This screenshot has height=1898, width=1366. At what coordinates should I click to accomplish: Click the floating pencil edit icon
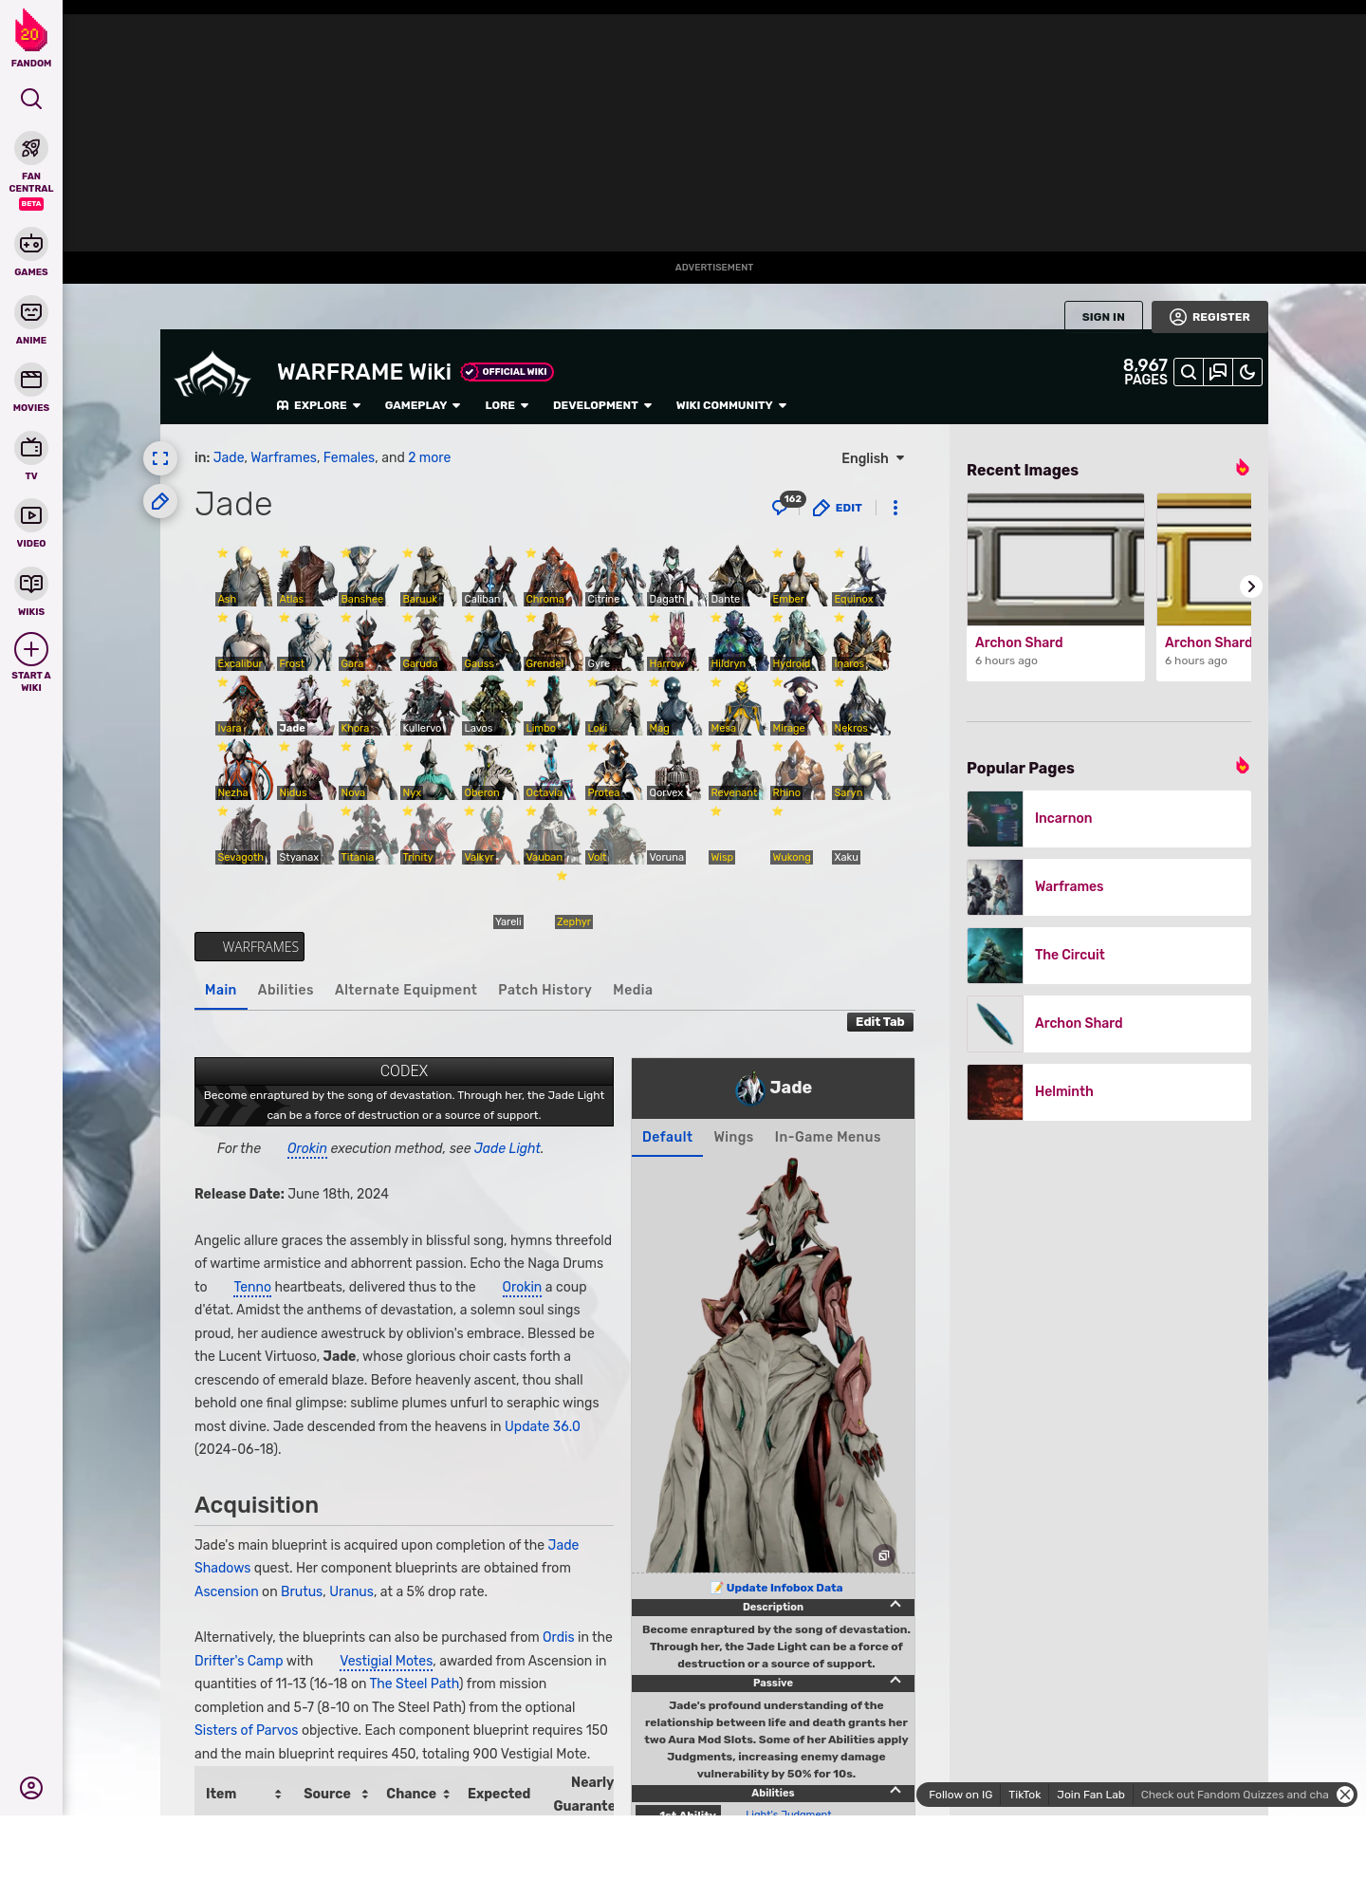coord(160,501)
